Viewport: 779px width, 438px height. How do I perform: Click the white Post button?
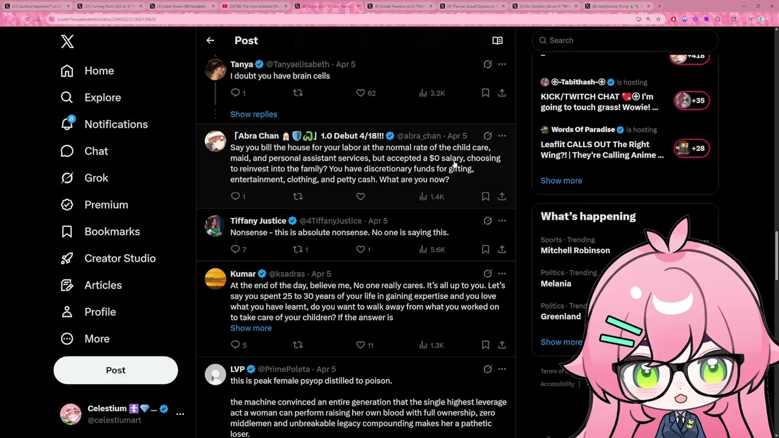click(116, 370)
